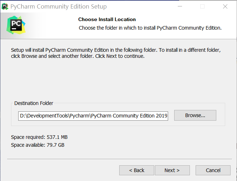Click the large PyCharm PC logo in the header
The height and width of the screenshot is (181, 237).
tap(16, 25)
